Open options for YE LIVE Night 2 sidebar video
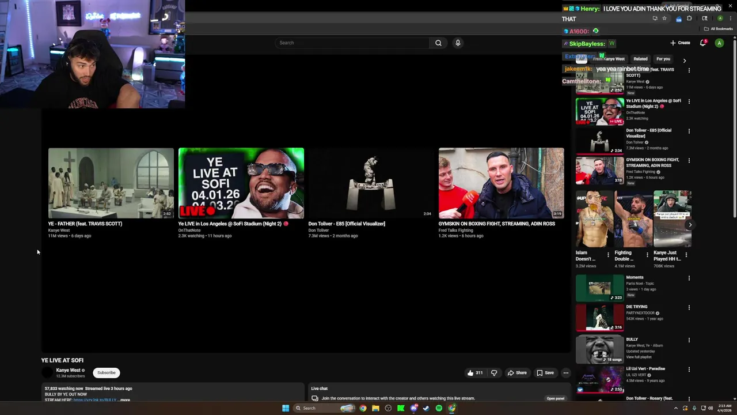The height and width of the screenshot is (415, 737). pos(689,101)
